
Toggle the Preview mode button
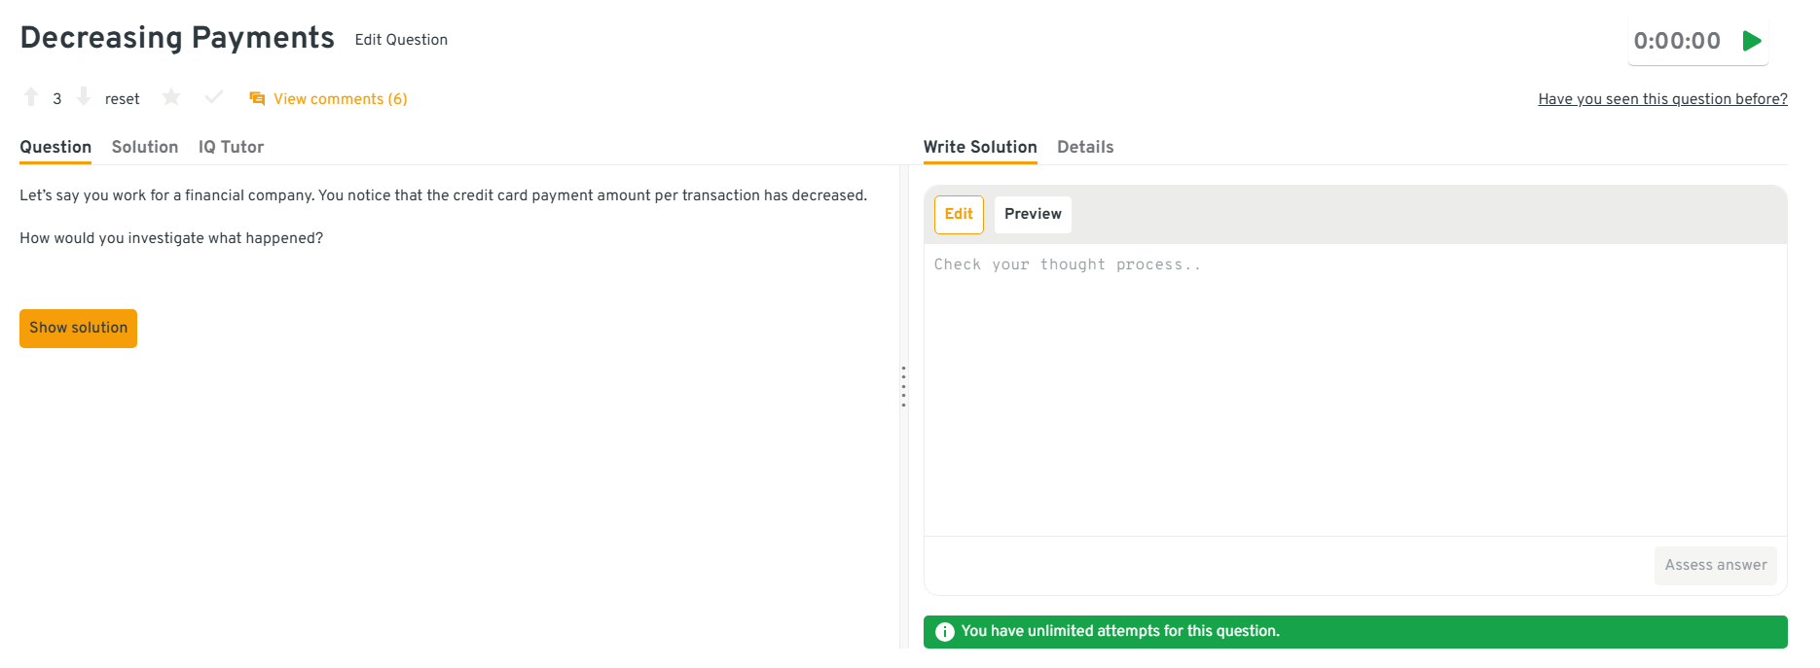(1033, 214)
